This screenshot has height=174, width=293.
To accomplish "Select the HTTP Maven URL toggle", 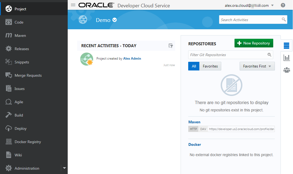I will pyautogui.click(x=193, y=129).
